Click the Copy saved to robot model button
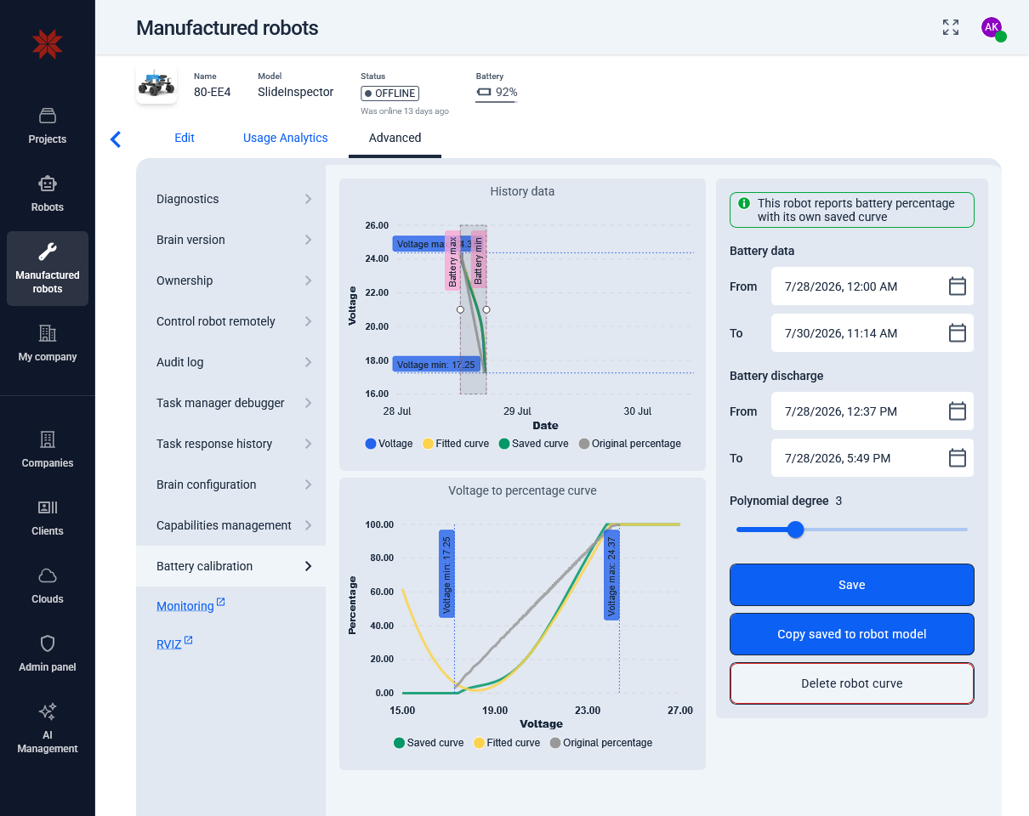The height and width of the screenshot is (816, 1029). click(852, 634)
